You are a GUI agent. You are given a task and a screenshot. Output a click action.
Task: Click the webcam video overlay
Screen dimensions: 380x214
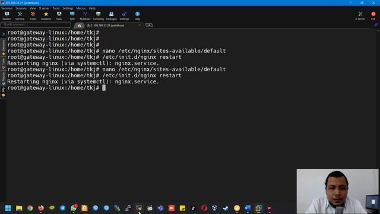pos(338,191)
